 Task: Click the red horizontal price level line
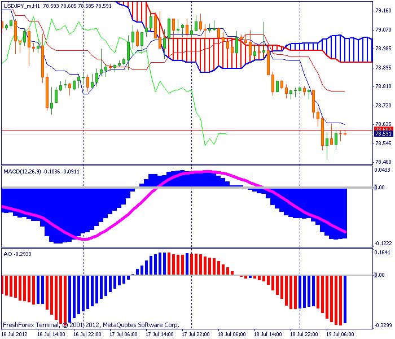(187, 130)
